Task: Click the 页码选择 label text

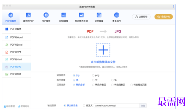Action: (x=61, y=85)
